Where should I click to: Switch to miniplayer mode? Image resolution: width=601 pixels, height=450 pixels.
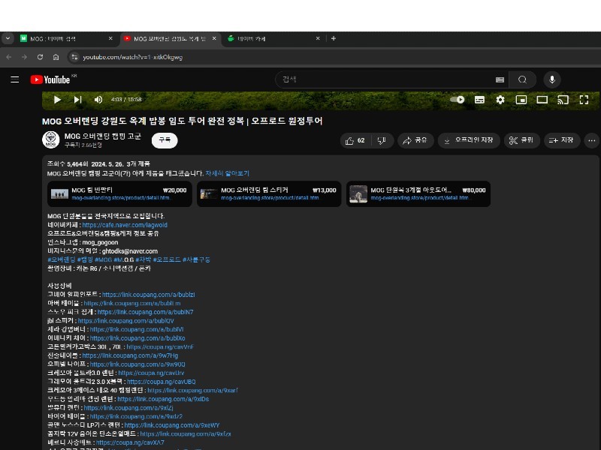pyautogui.click(x=521, y=100)
